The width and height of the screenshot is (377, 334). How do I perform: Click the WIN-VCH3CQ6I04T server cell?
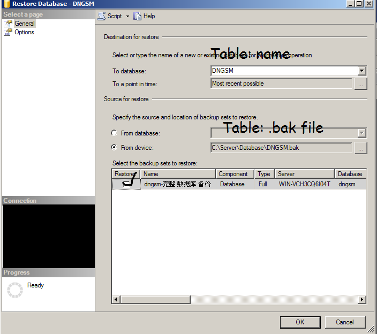tap(305, 184)
